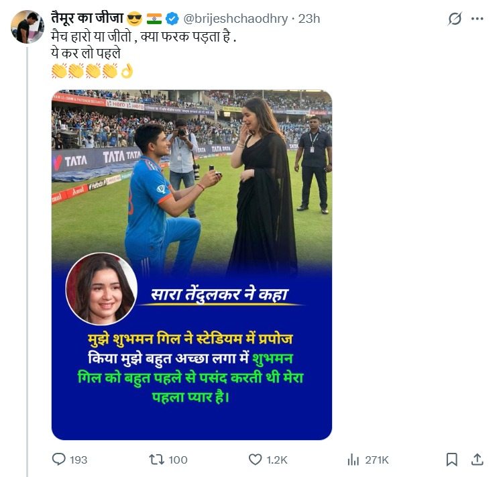The width and height of the screenshot is (497, 477).
Task: Open the views analytics bar icon
Action: [353, 460]
